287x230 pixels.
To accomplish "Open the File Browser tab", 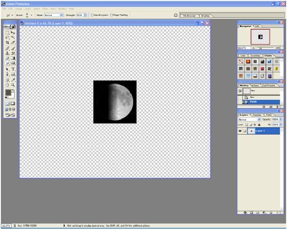I will [189, 16].
